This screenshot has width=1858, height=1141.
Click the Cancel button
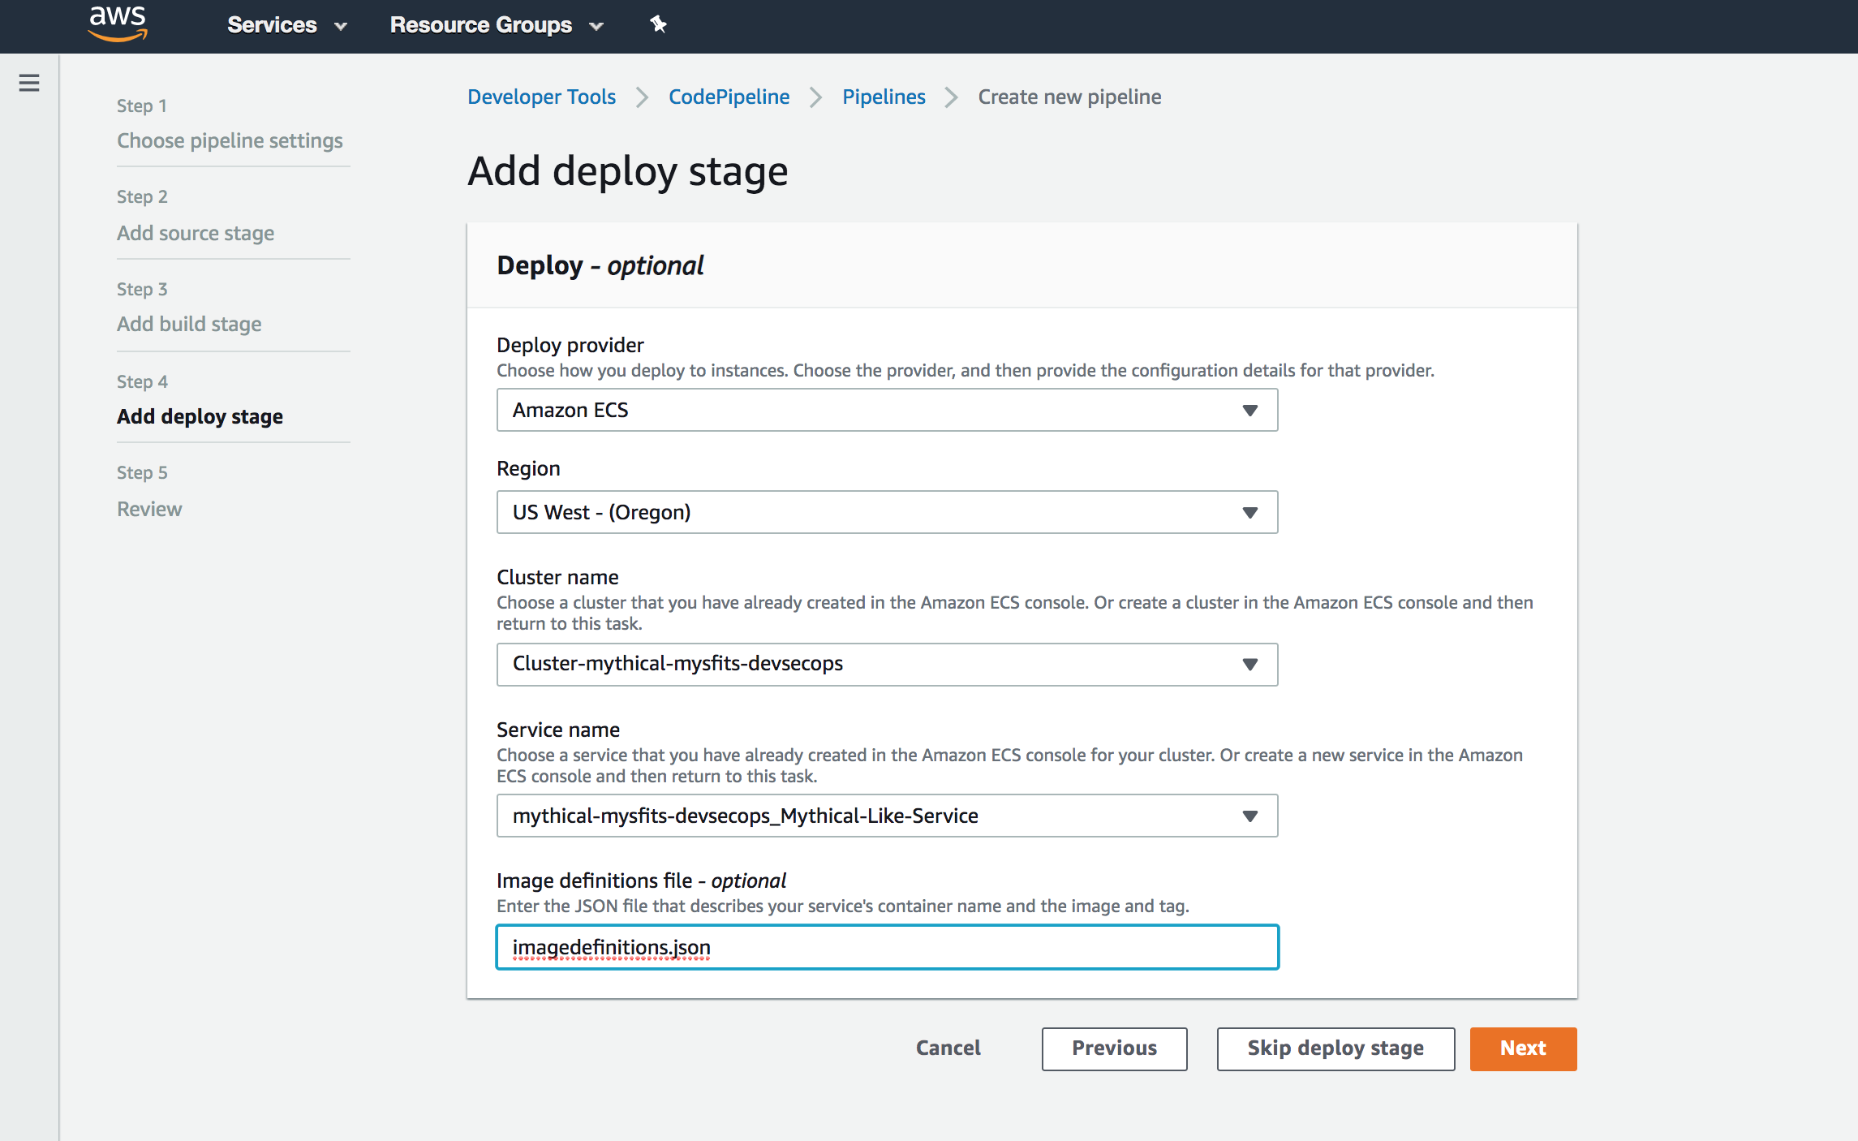pos(948,1048)
